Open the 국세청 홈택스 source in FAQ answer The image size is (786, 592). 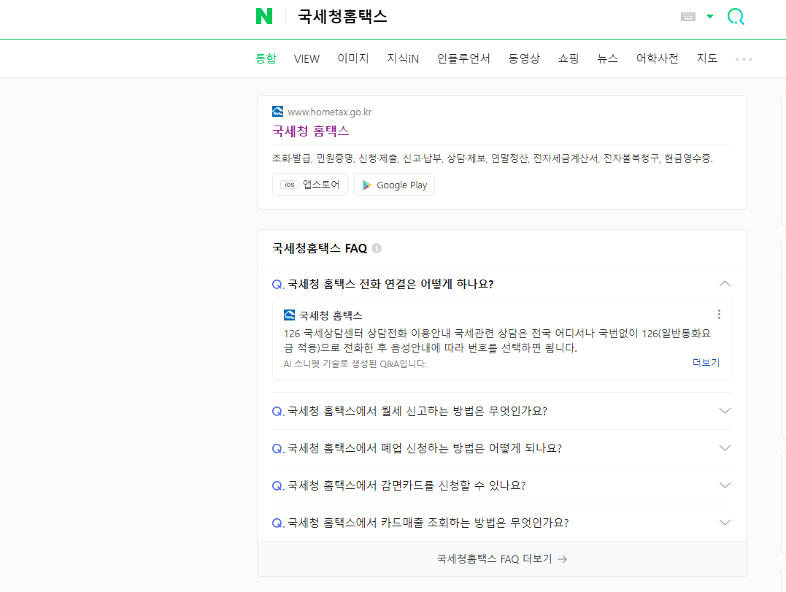pyautogui.click(x=331, y=315)
